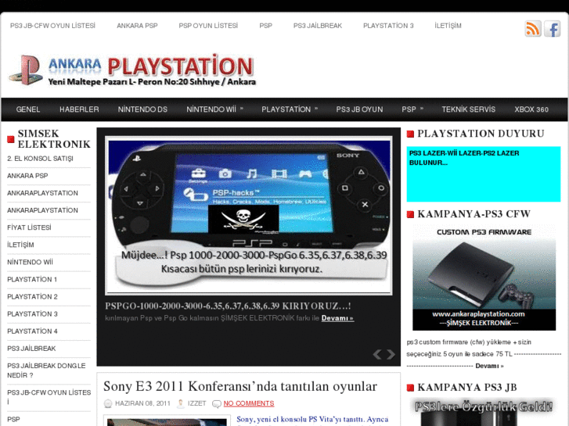Open NINTENDO DS in the main menu

pos(142,109)
